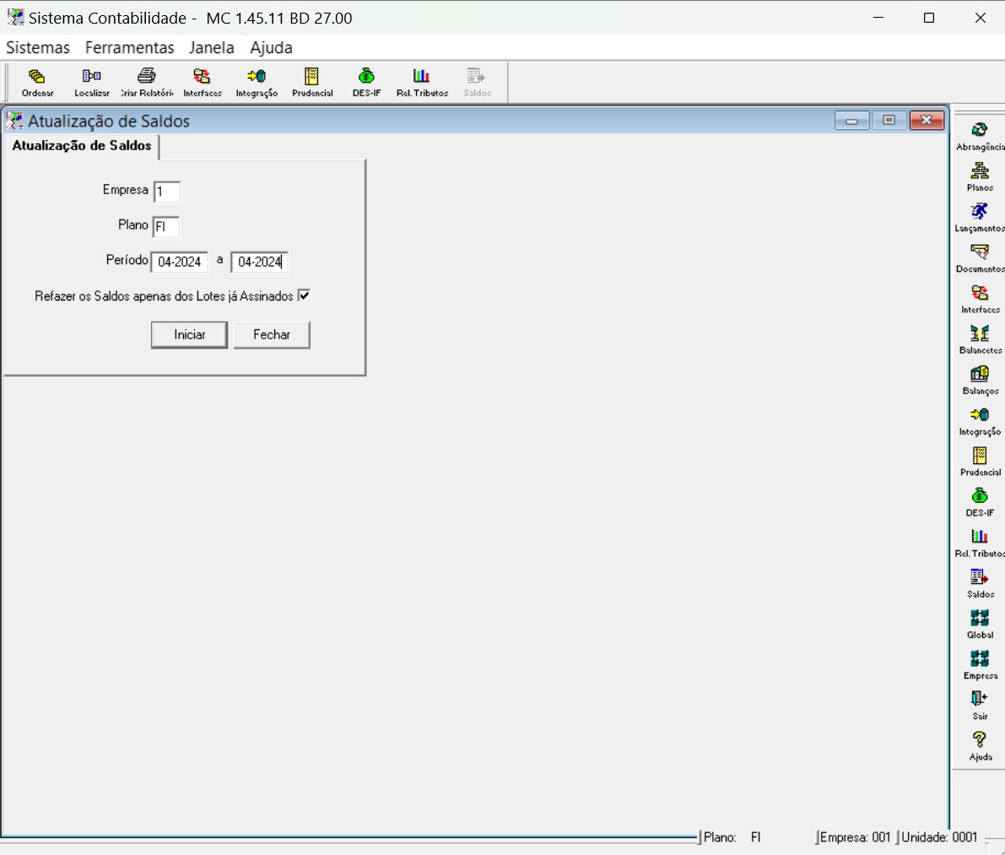Viewport: 1005px width, 855px height.
Task: Click the Criar Relatório printer icon
Action: 147,83
